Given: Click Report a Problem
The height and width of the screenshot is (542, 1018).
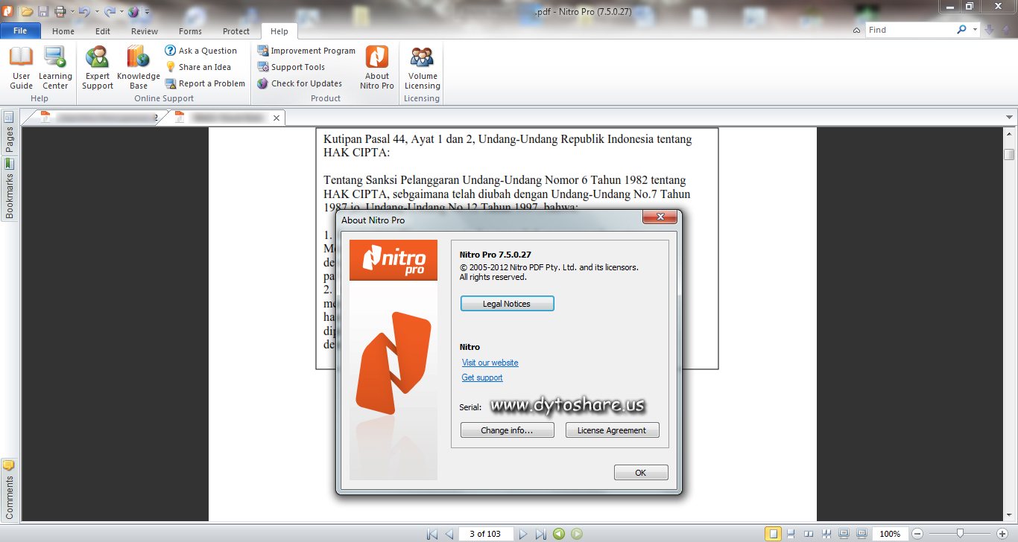Looking at the screenshot, I should pos(205,83).
